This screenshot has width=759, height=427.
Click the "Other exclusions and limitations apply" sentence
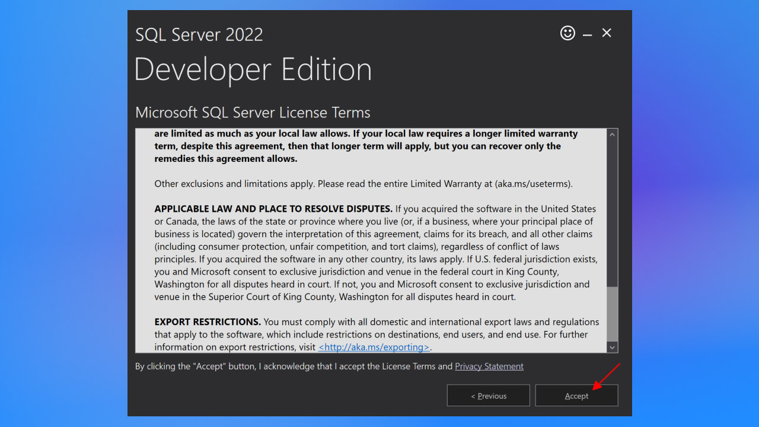[363, 184]
